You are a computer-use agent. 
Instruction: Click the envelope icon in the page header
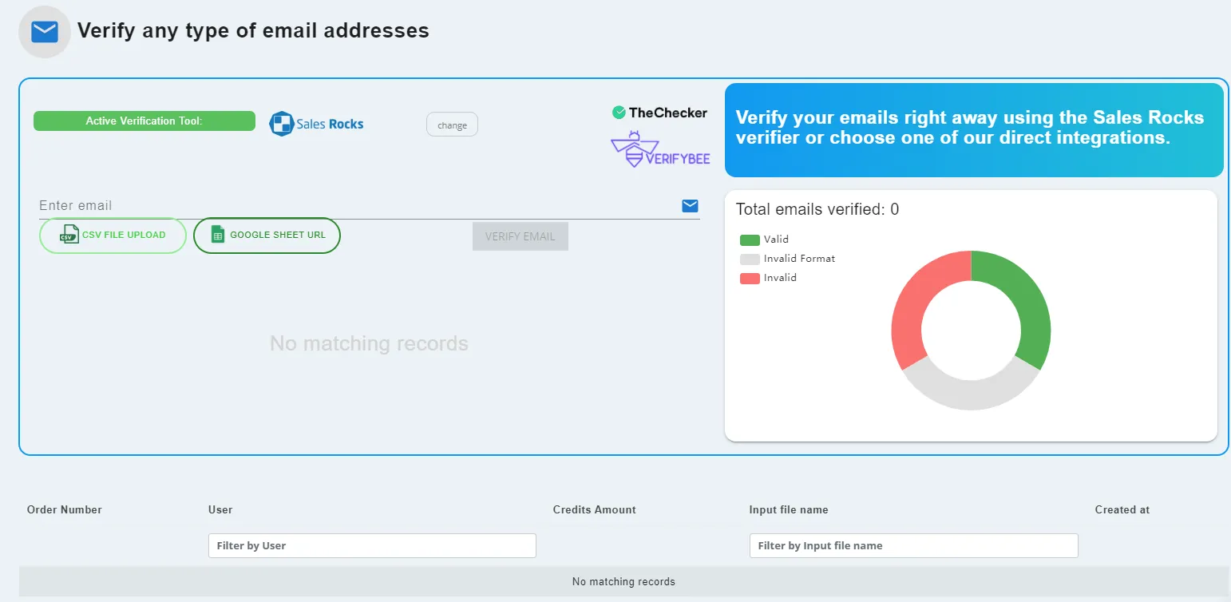[43, 31]
